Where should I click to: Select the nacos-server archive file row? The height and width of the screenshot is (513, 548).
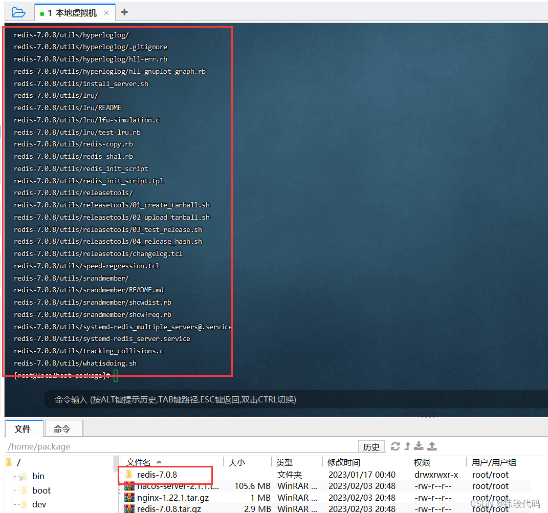(327, 486)
